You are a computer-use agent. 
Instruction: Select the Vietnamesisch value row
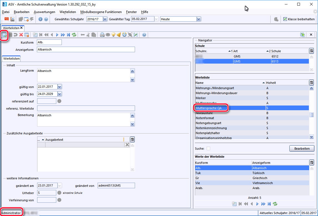[x=252, y=183]
